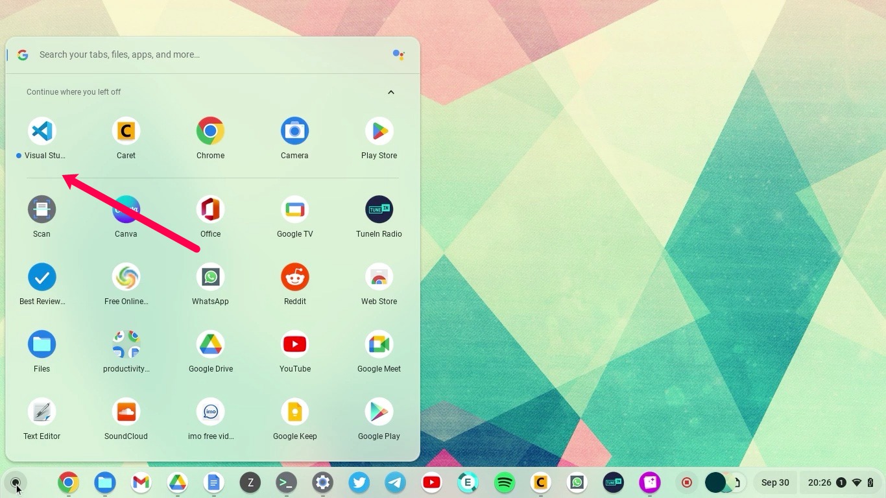This screenshot has width=886, height=498.
Task: Activate Google Assistant in search bar
Action: point(398,55)
